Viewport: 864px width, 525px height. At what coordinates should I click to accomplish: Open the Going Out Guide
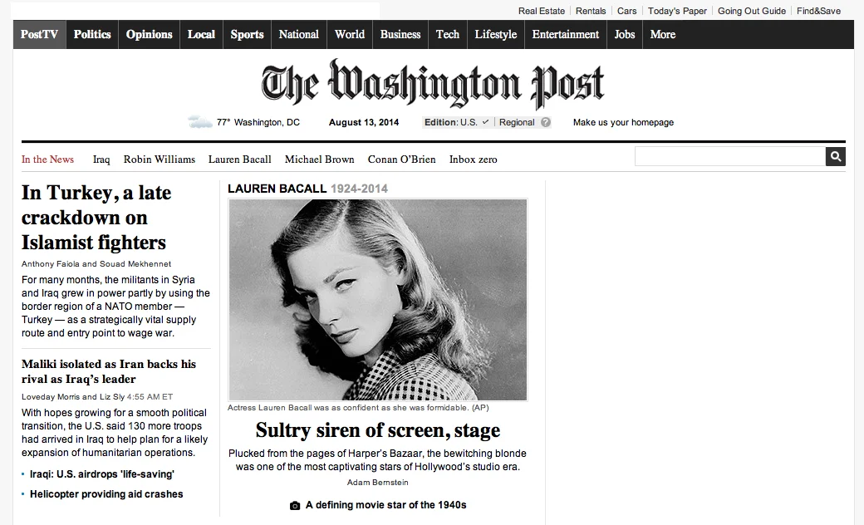tap(752, 11)
